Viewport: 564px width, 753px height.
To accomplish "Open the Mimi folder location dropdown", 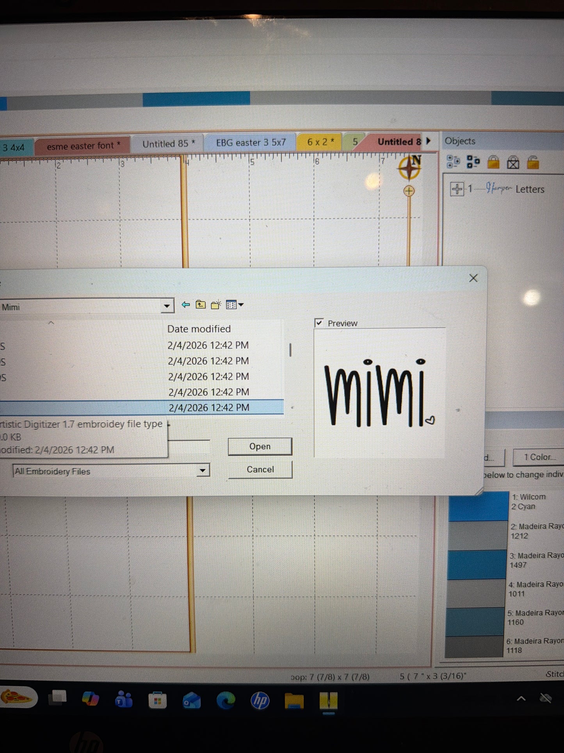I will 167,306.
